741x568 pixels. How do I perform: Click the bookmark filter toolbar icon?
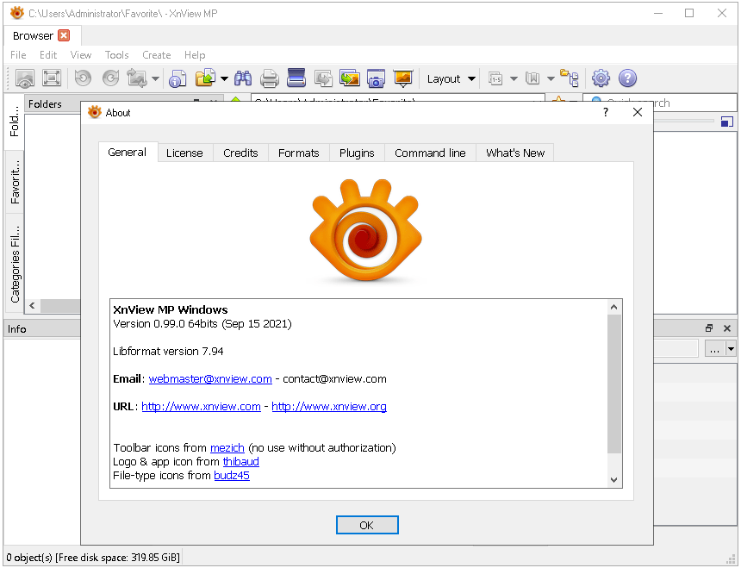click(x=532, y=78)
